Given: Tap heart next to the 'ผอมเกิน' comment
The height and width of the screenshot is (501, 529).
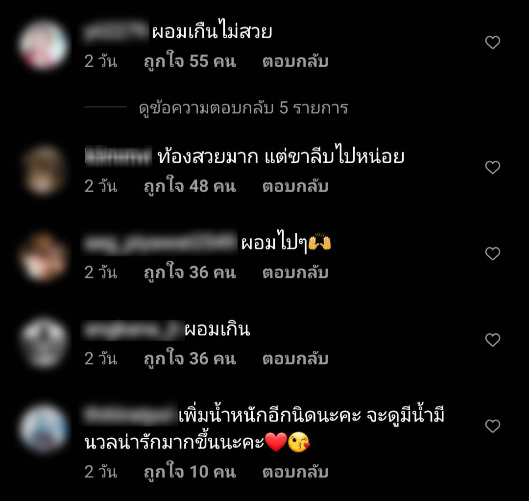Looking at the screenshot, I should coord(493,340).
